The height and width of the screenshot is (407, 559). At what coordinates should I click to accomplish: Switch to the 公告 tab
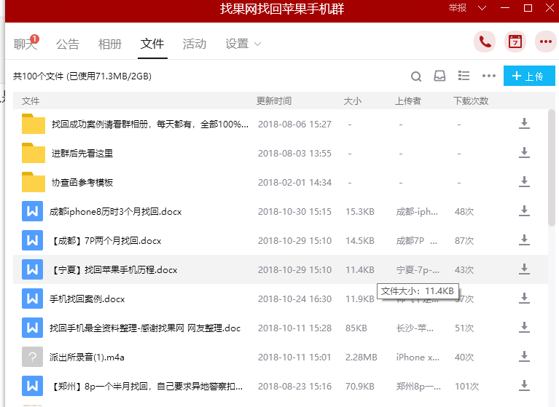pyautogui.click(x=67, y=44)
